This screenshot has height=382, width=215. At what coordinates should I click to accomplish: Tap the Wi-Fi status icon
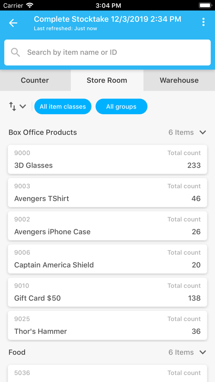pos(30,5)
